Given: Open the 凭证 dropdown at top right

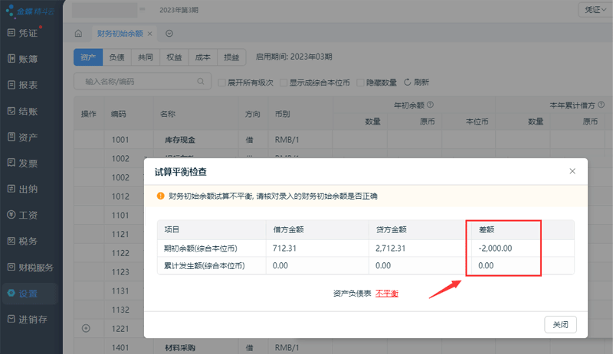Looking at the screenshot, I should coord(593,9).
